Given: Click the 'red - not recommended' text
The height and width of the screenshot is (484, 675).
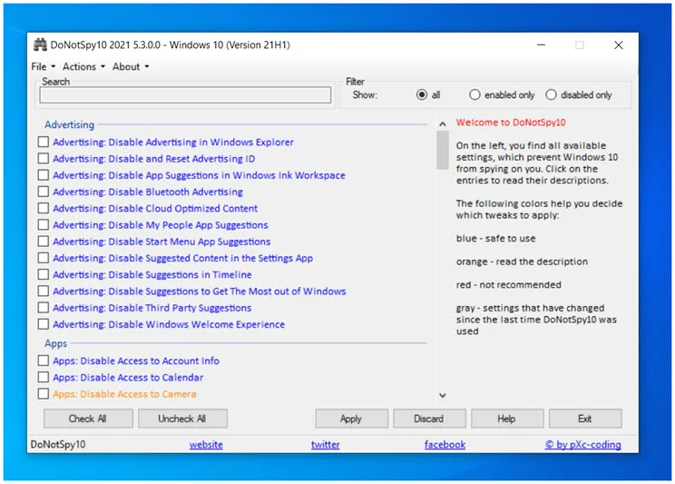Looking at the screenshot, I should click(509, 285).
